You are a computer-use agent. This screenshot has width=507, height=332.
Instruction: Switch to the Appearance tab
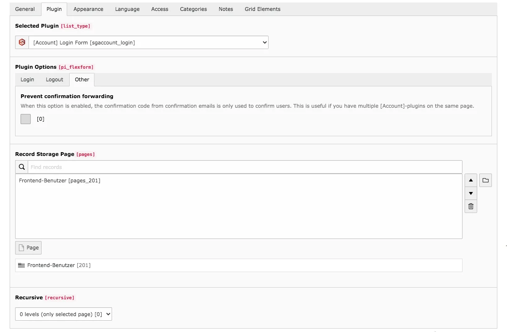(88, 9)
